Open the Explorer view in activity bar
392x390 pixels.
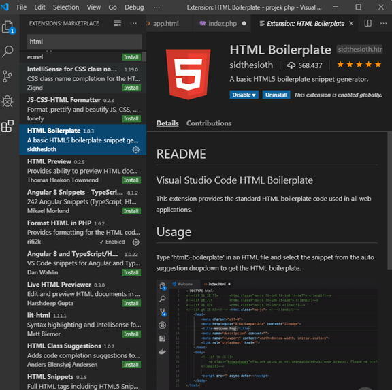pyautogui.click(x=8, y=27)
